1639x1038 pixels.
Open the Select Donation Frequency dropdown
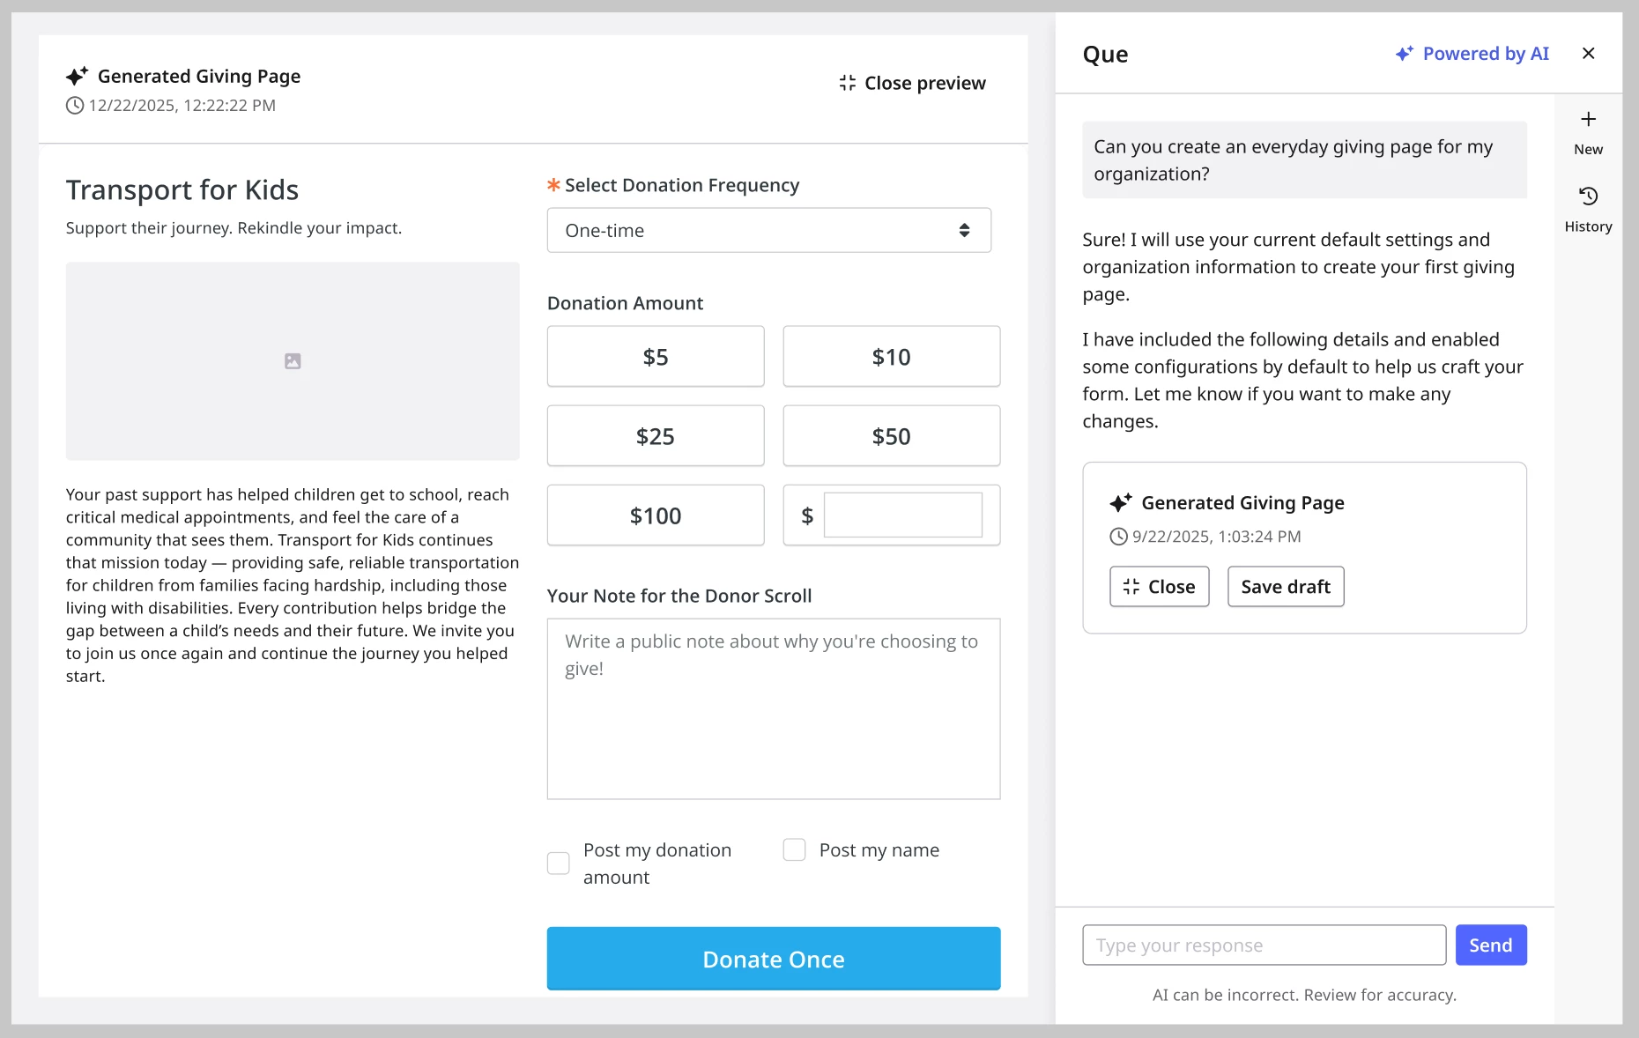tap(768, 231)
